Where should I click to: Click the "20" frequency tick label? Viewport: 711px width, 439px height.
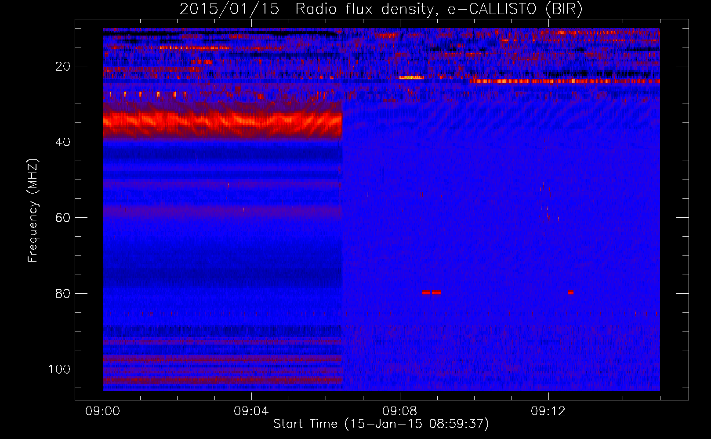coord(63,66)
